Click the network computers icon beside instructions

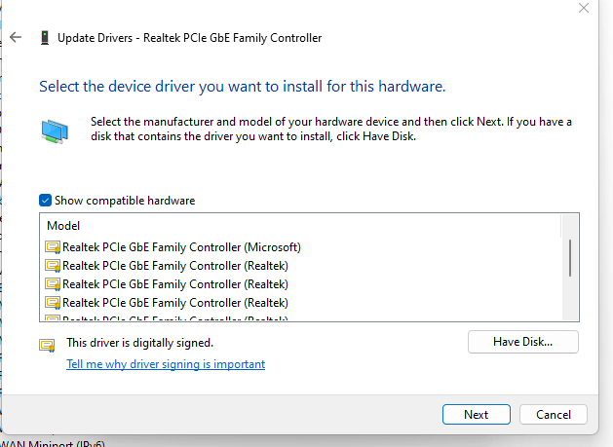[55, 131]
